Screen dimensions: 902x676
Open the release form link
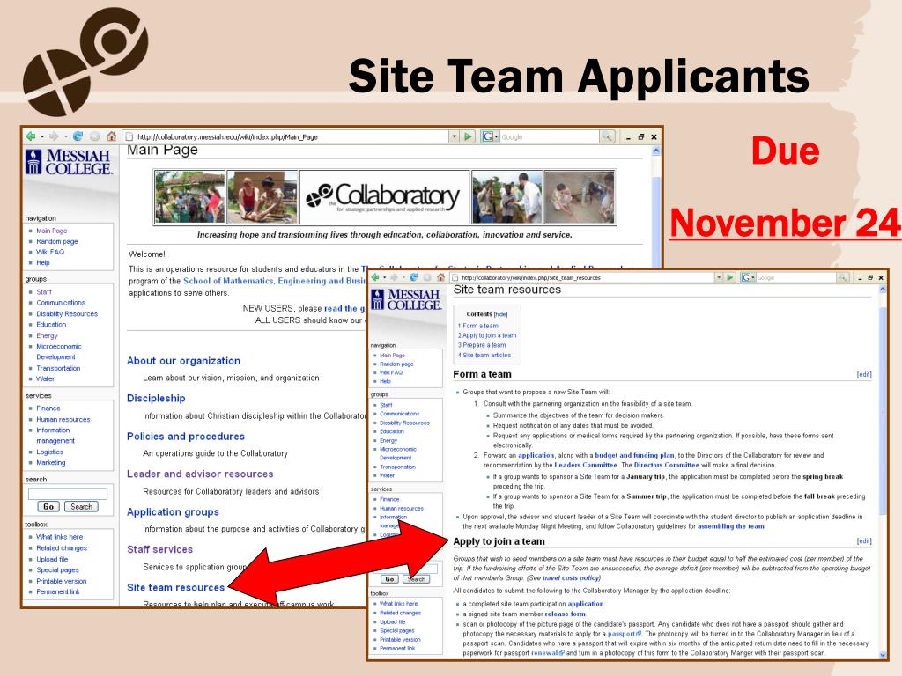(x=565, y=614)
